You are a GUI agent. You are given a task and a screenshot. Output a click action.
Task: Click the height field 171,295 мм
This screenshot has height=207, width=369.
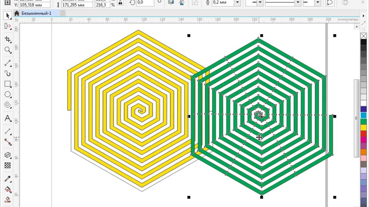point(77,5)
